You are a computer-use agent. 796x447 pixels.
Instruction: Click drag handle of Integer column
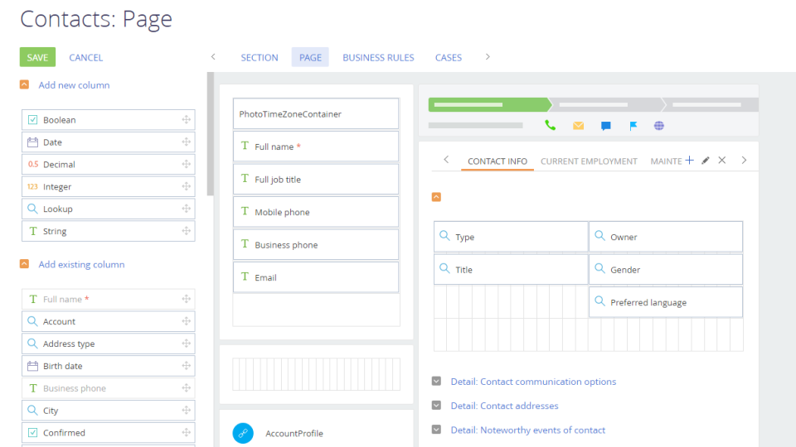(187, 186)
